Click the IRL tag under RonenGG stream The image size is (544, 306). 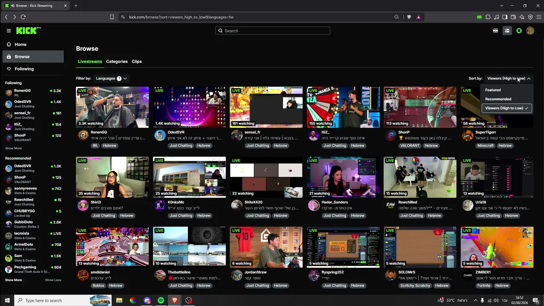(x=94, y=146)
